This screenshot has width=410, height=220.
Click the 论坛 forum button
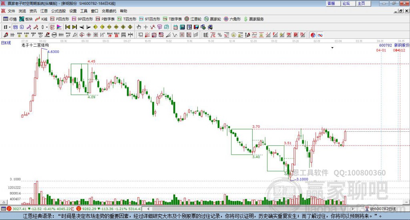[x=348, y=3]
